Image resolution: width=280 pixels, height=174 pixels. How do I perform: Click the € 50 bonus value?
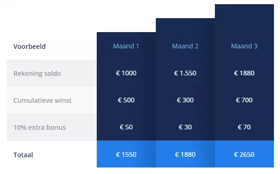pyautogui.click(x=126, y=127)
